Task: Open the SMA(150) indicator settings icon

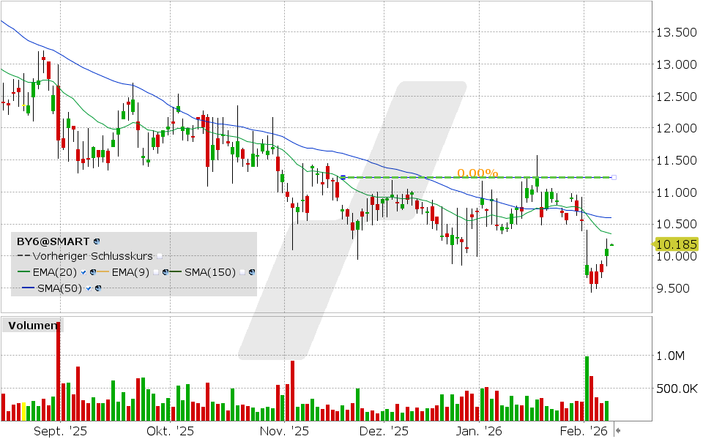Action: pyautogui.click(x=250, y=271)
